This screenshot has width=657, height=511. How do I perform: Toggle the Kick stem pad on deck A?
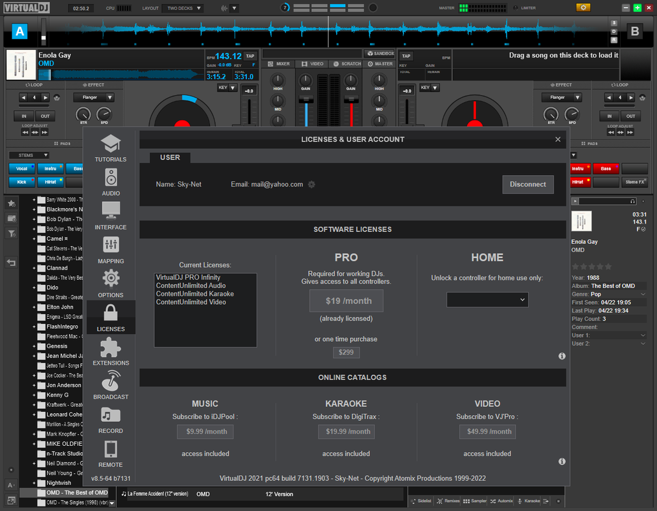[22, 182]
